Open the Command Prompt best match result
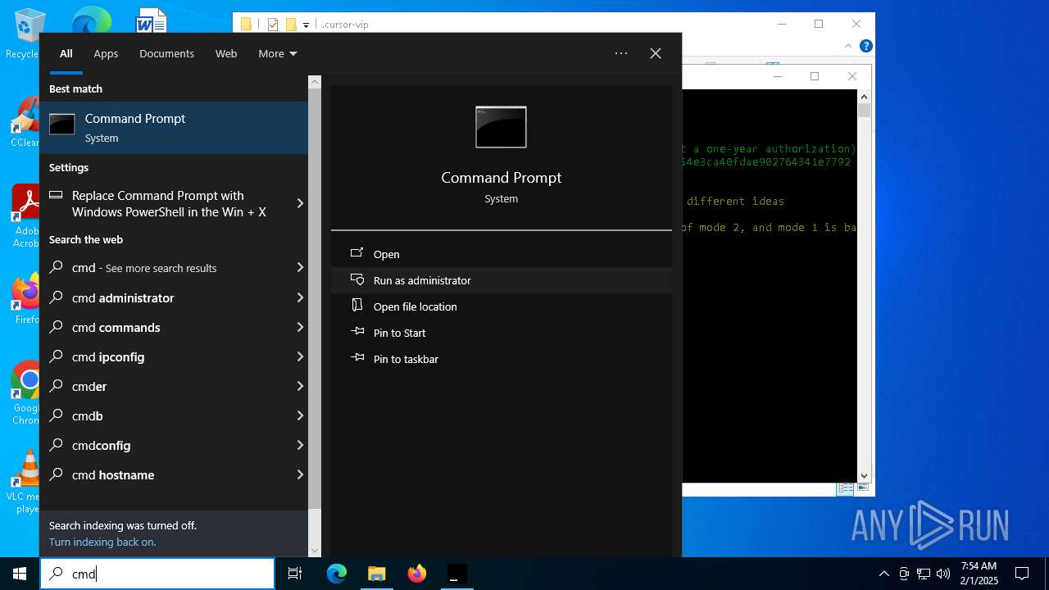The height and width of the screenshot is (590, 1049). point(174,128)
